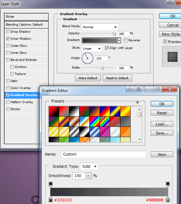Choose the transparent rainbow gradient preset
The width and height of the screenshot is (181, 204).
click(105, 122)
